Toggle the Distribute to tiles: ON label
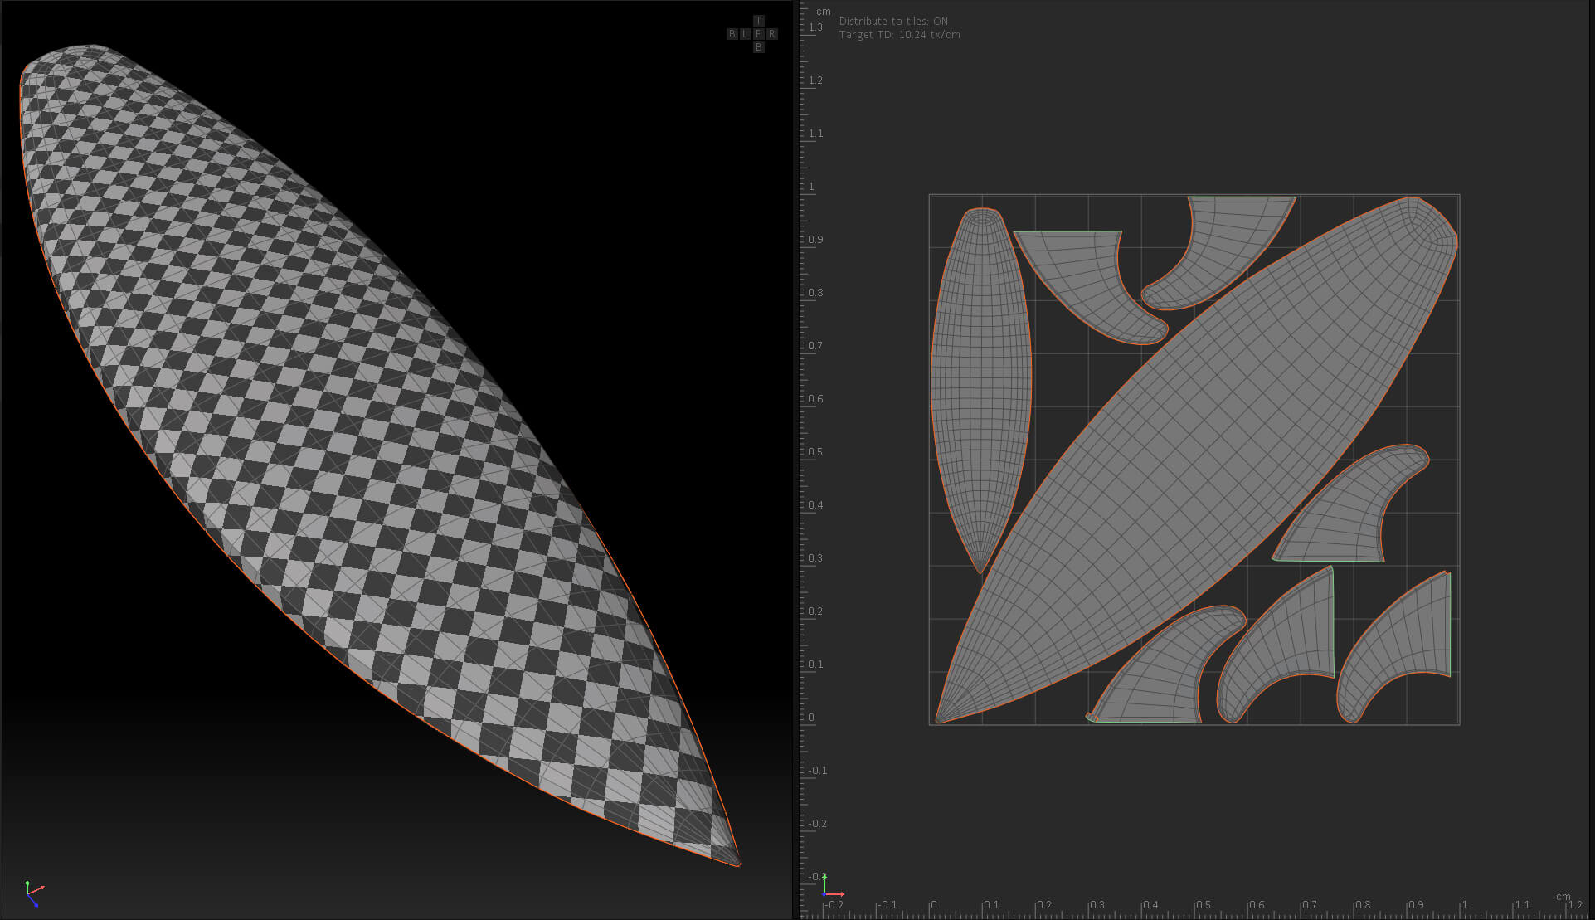The image size is (1595, 920). 893,22
